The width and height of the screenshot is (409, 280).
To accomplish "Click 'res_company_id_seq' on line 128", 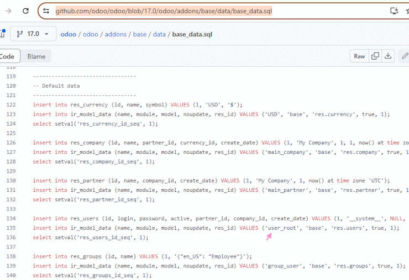I will (108, 162).
